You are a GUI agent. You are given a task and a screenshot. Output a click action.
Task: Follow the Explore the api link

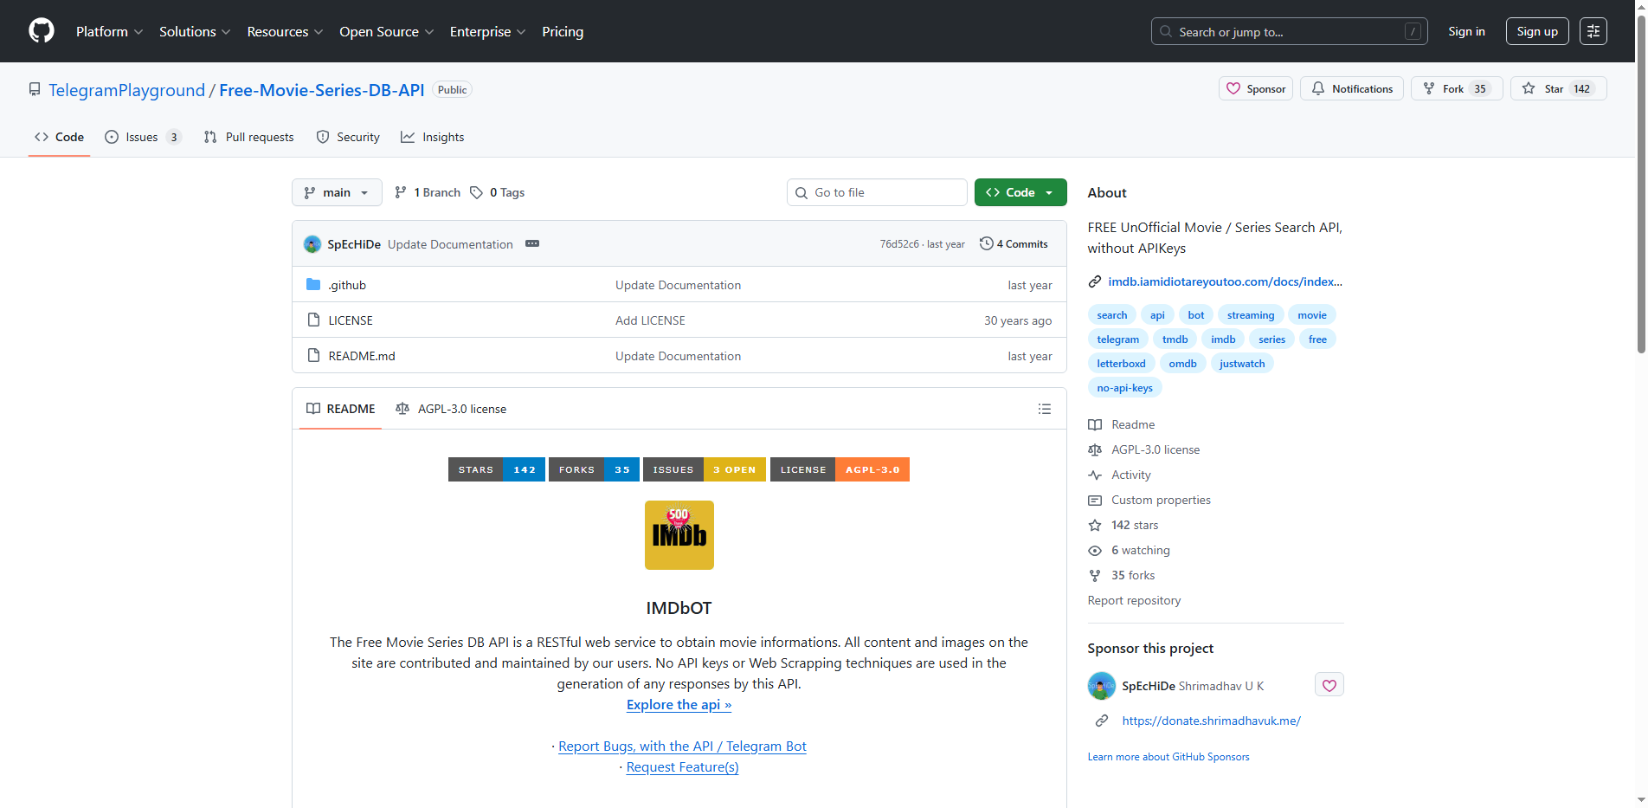click(679, 704)
